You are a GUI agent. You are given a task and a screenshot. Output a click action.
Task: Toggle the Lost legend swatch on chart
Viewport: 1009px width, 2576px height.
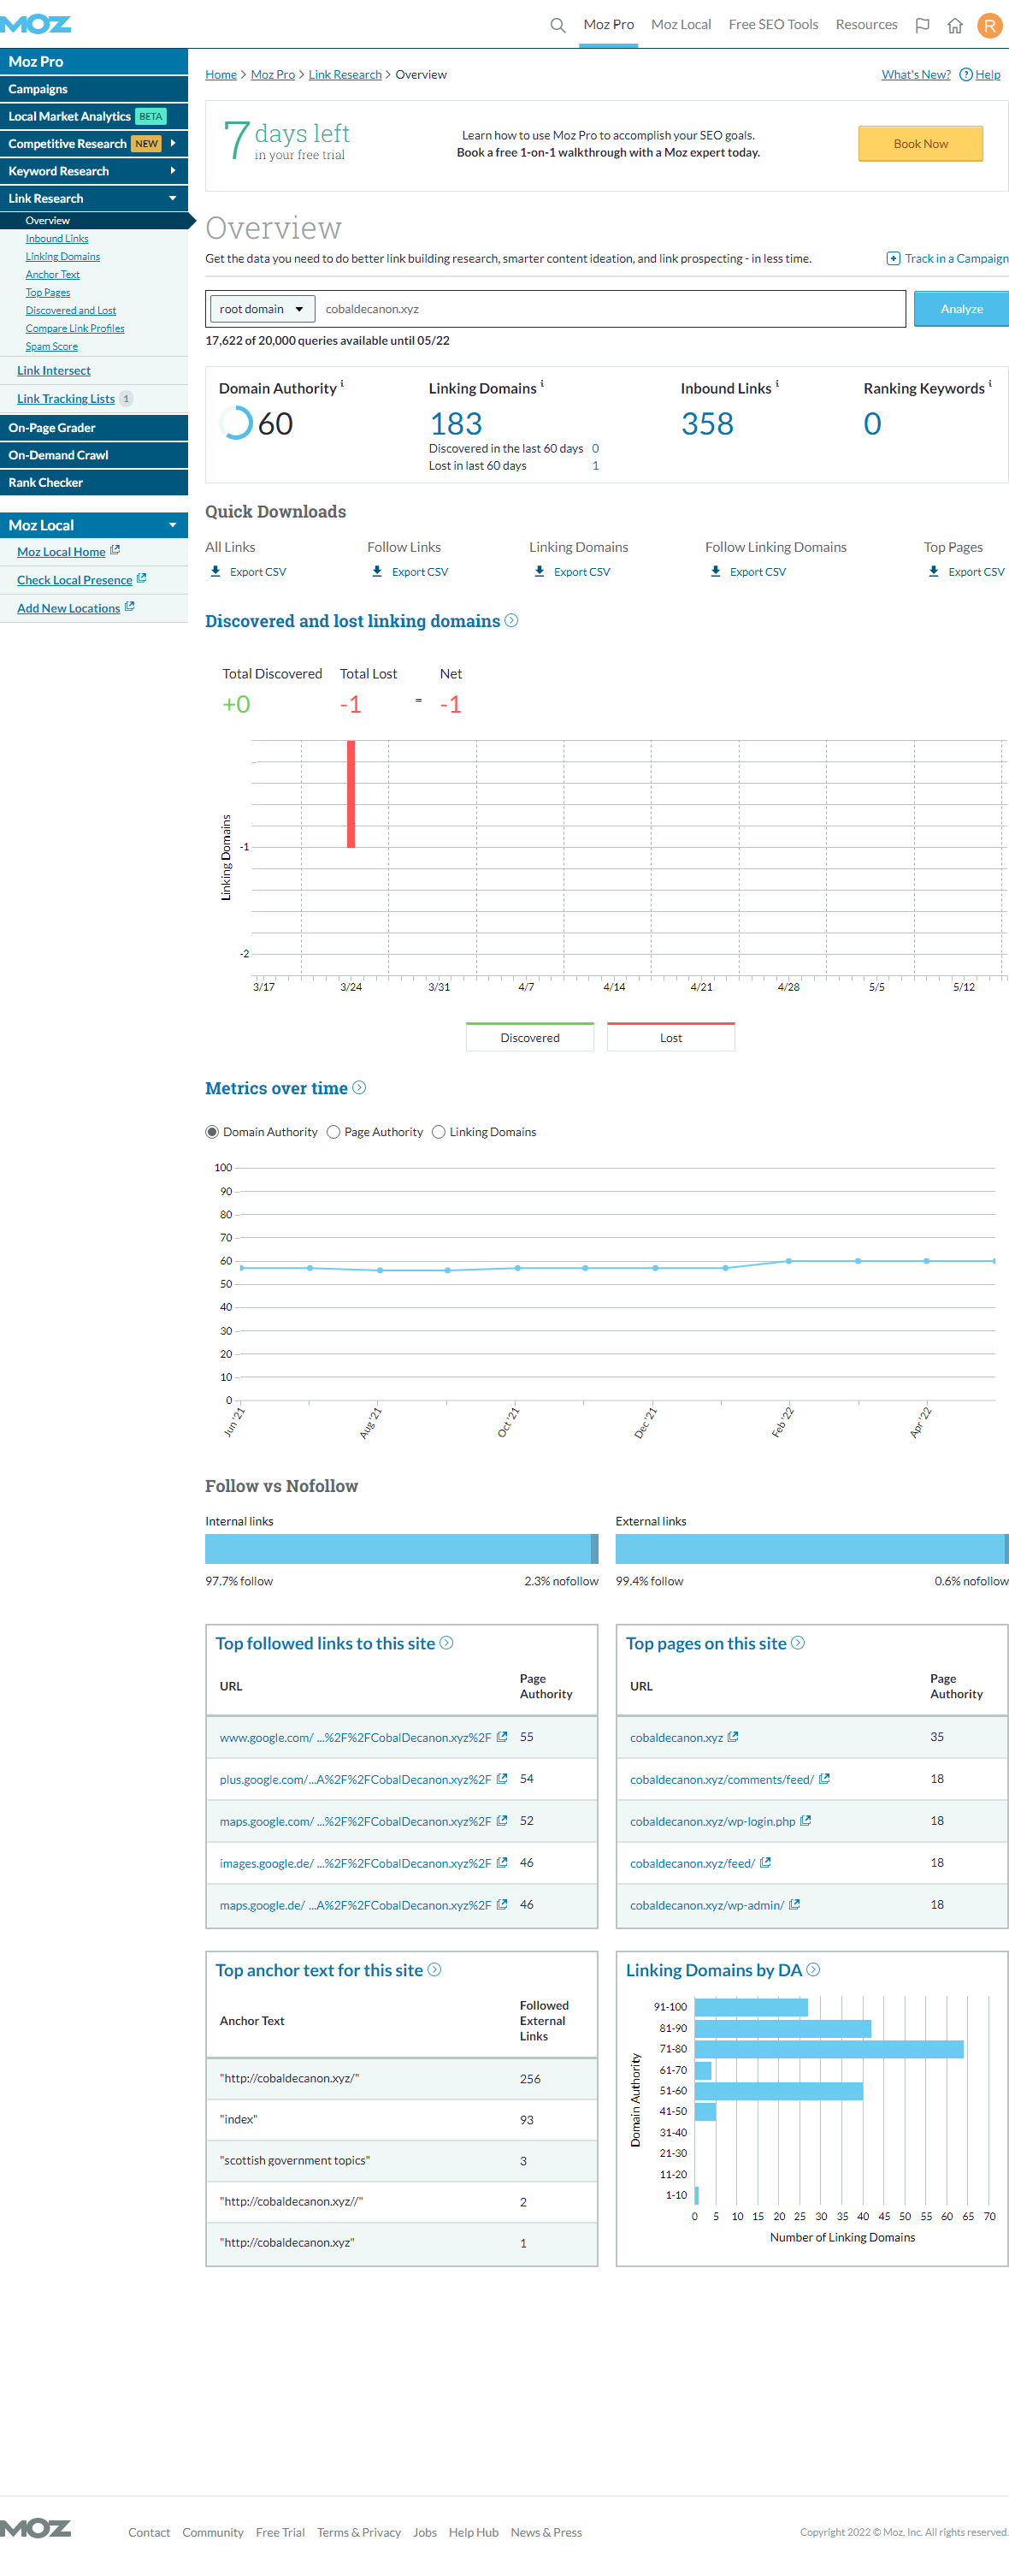point(670,1037)
